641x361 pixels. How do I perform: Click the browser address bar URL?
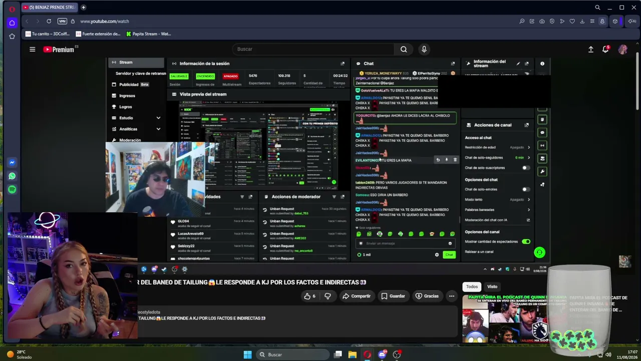click(x=105, y=21)
